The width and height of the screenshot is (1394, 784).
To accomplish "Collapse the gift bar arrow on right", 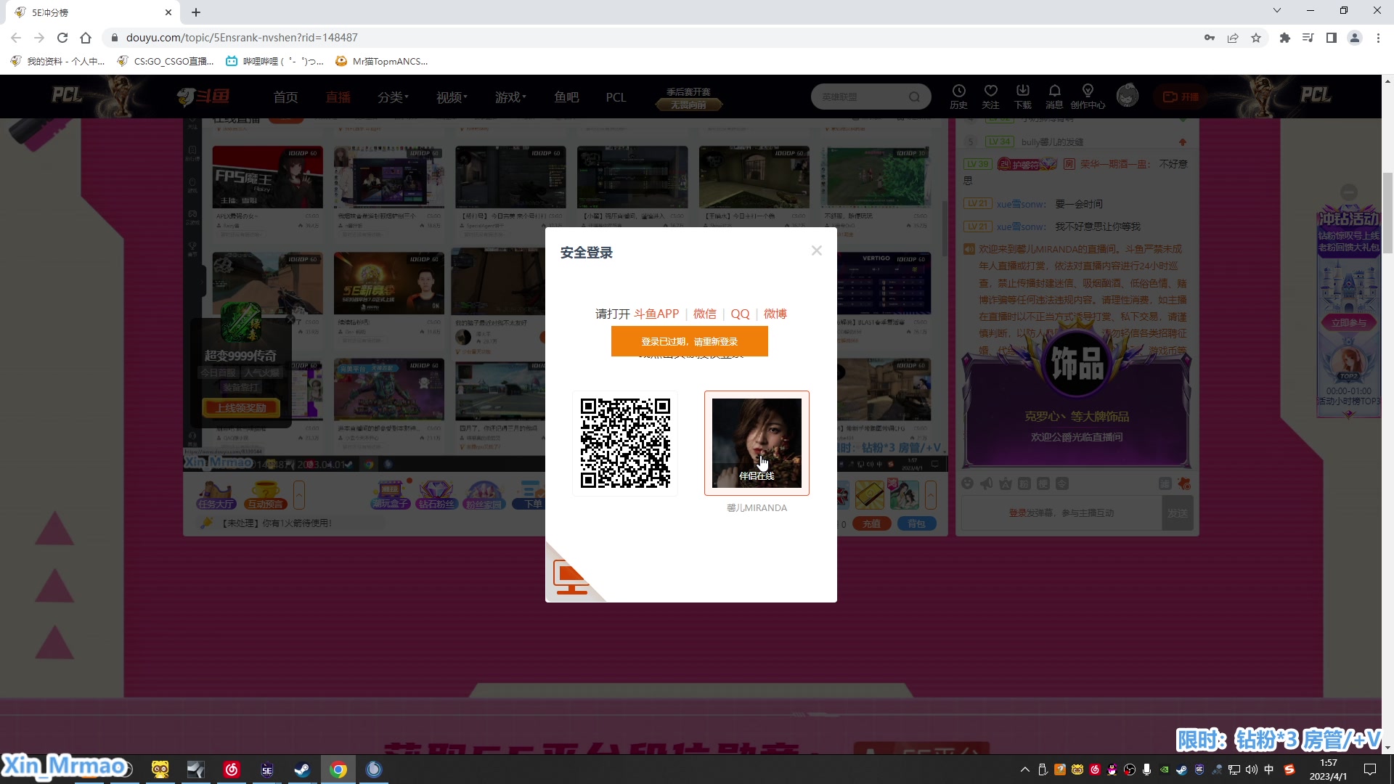I will pyautogui.click(x=931, y=495).
